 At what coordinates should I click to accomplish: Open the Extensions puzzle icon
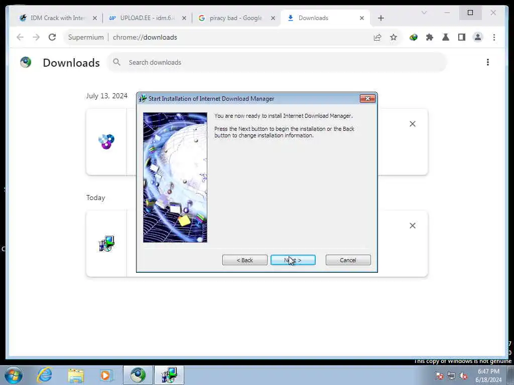click(x=430, y=37)
